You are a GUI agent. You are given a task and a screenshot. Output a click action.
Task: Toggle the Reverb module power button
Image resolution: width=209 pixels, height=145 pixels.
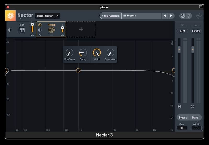click(x=40, y=25)
